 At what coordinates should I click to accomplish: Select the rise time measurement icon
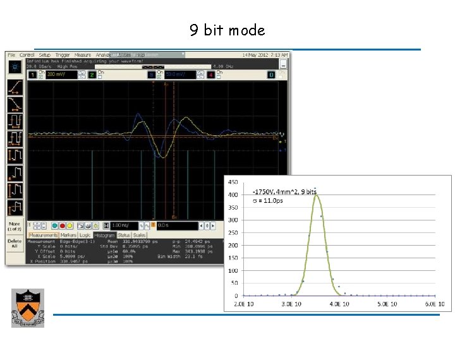coord(15,87)
